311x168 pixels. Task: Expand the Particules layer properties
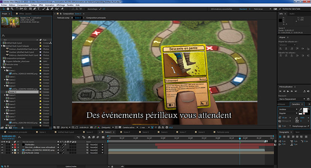[13, 144]
